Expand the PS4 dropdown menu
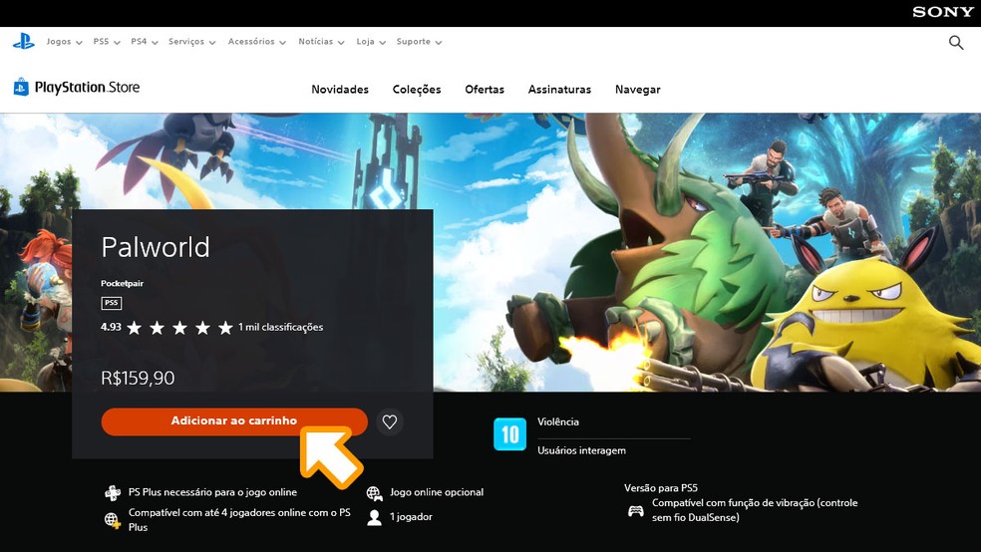The height and width of the screenshot is (552, 981). coord(145,41)
